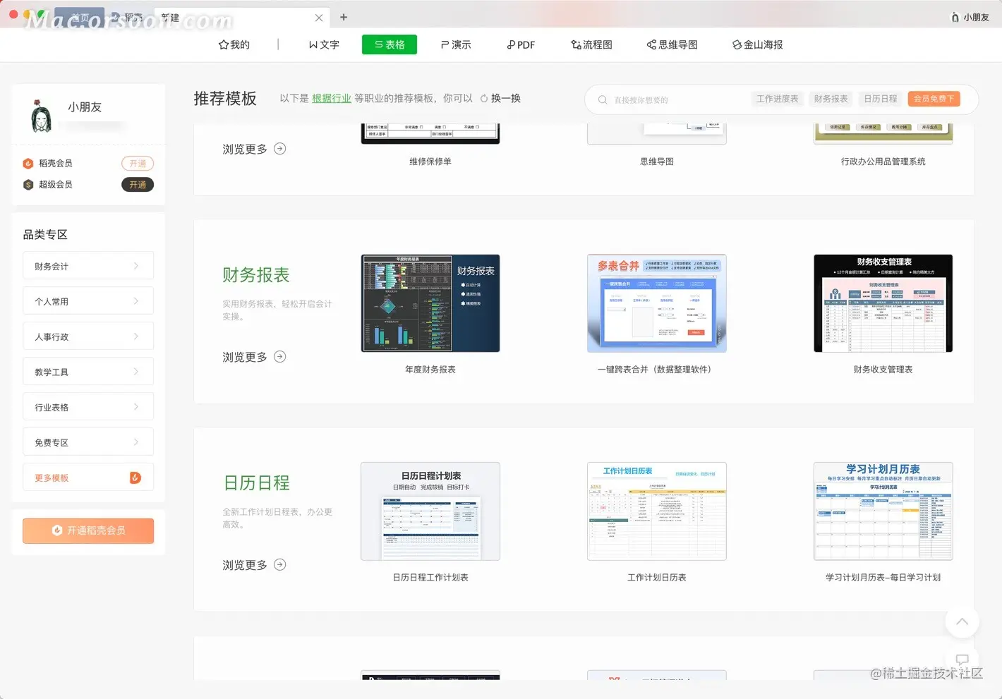Open the feedback chat bubble icon
This screenshot has height=699, width=1002.
pos(962,660)
